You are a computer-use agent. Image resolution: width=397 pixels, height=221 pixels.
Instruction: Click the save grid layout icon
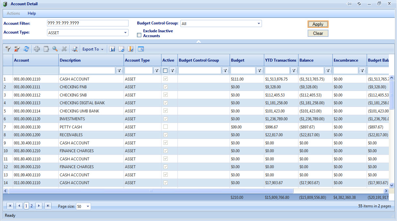point(112,49)
